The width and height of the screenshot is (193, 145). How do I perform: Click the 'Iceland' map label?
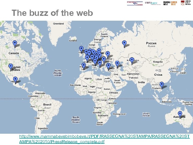[73, 41]
